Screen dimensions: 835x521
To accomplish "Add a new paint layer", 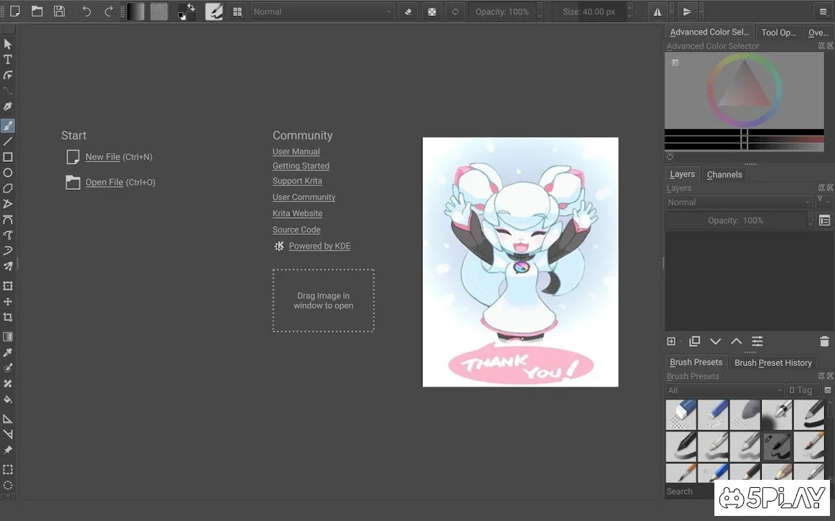I will pos(670,341).
